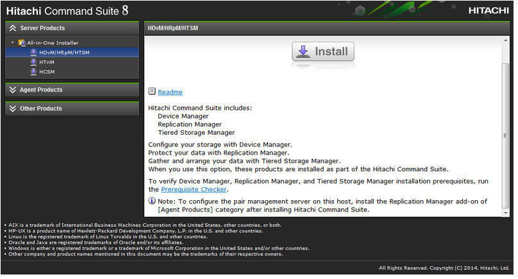Image resolution: width=518 pixels, height=279 pixels.
Task: Click the content panel's vertical scrollbar thumb
Action: point(505,135)
